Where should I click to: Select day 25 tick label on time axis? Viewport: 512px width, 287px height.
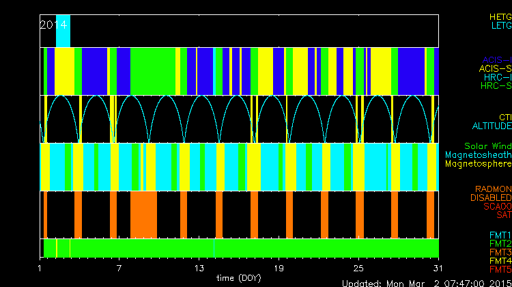click(x=358, y=267)
